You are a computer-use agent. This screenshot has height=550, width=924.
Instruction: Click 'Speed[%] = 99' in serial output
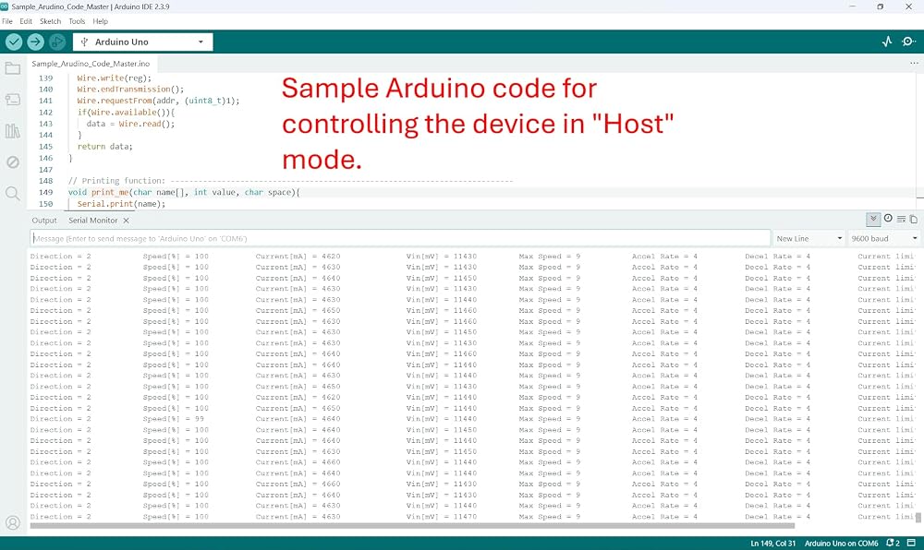tap(174, 419)
